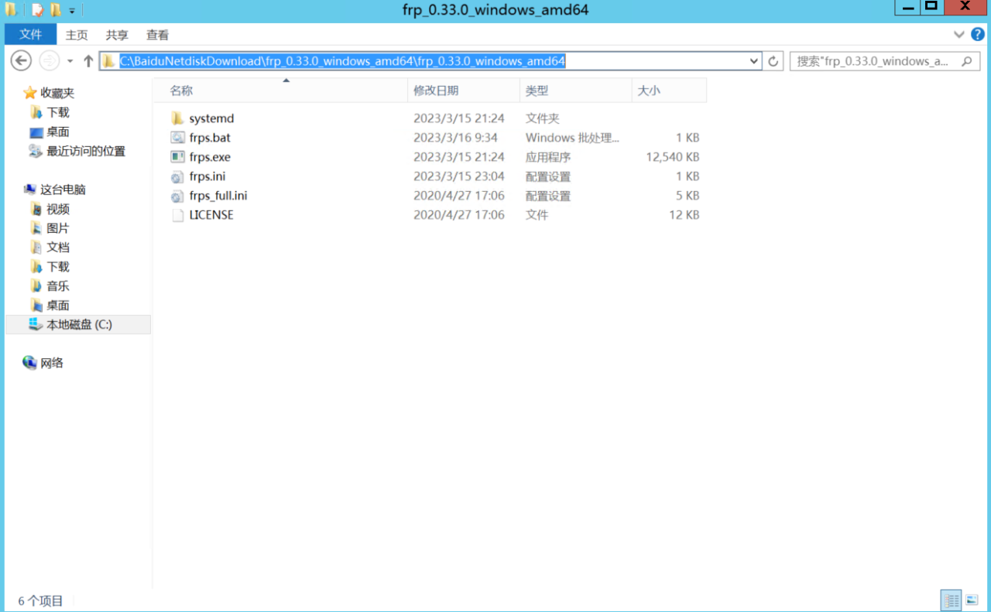Select the frps_full.ini config file icon
Viewport: 991px width, 612px height.
click(x=177, y=196)
